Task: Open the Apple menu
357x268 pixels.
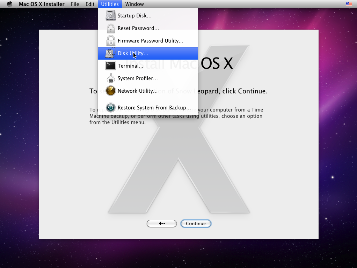Action: 9,4
